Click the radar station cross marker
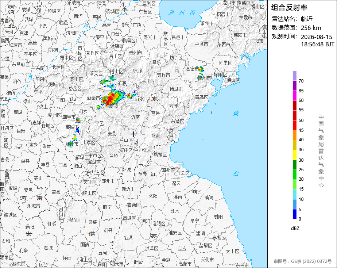 point(133,134)
